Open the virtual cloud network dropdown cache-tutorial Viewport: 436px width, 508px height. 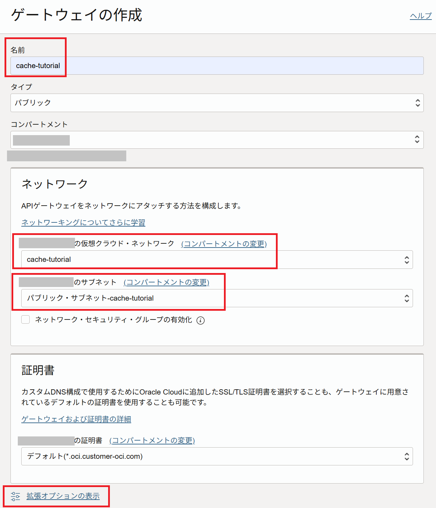point(209,260)
